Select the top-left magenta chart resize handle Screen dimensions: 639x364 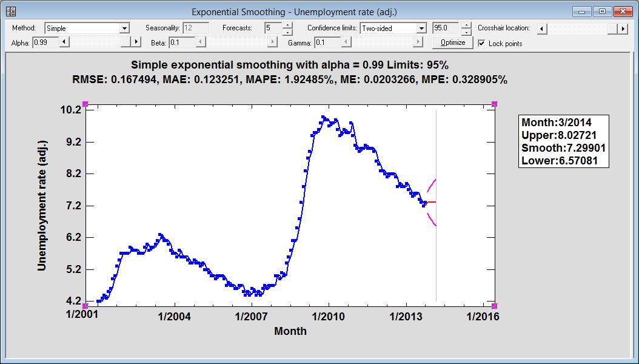[x=85, y=104]
